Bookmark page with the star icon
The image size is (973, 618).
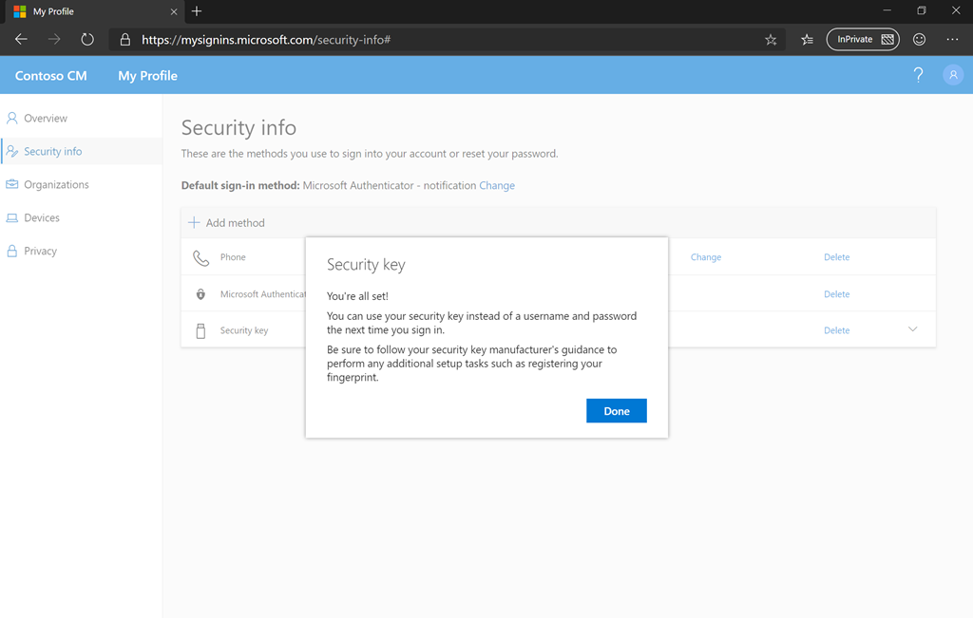[771, 40]
